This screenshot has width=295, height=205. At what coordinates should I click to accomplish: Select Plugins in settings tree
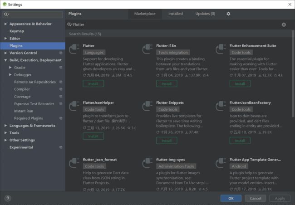[x=33, y=46]
